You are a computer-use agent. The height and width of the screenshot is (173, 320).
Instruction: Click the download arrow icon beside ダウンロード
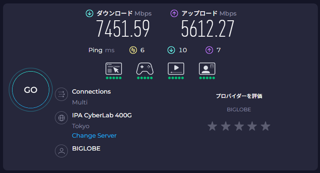click(90, 14)
